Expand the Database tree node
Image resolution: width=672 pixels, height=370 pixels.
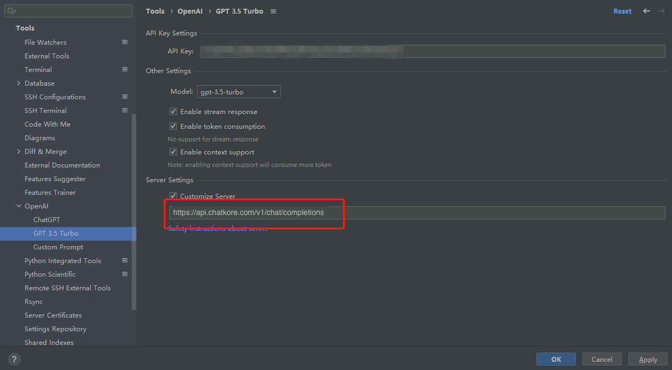pyautogui.click(x=19, y=83)
